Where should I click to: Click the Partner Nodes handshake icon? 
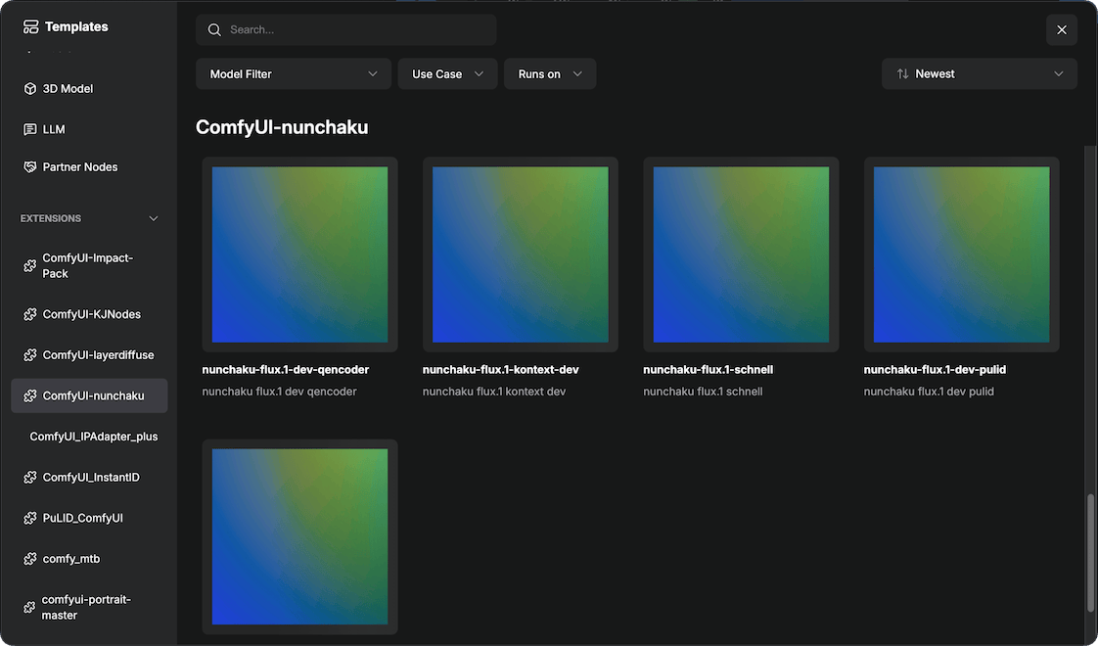coord(29,166)
